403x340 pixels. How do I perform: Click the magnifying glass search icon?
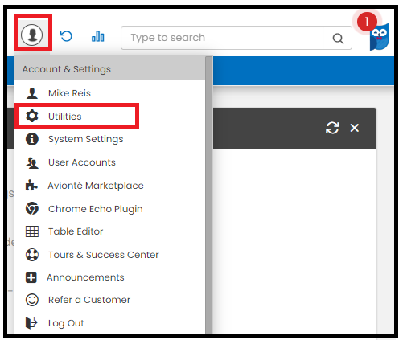coord(338,39)
